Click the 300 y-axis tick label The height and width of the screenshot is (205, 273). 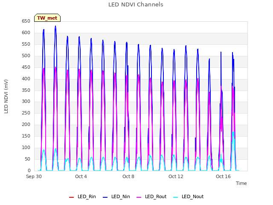click(26, 101)
